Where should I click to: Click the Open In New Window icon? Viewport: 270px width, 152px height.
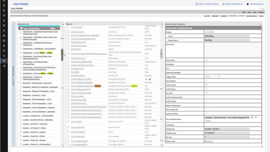pyautogui.click(x=197, y=4)
